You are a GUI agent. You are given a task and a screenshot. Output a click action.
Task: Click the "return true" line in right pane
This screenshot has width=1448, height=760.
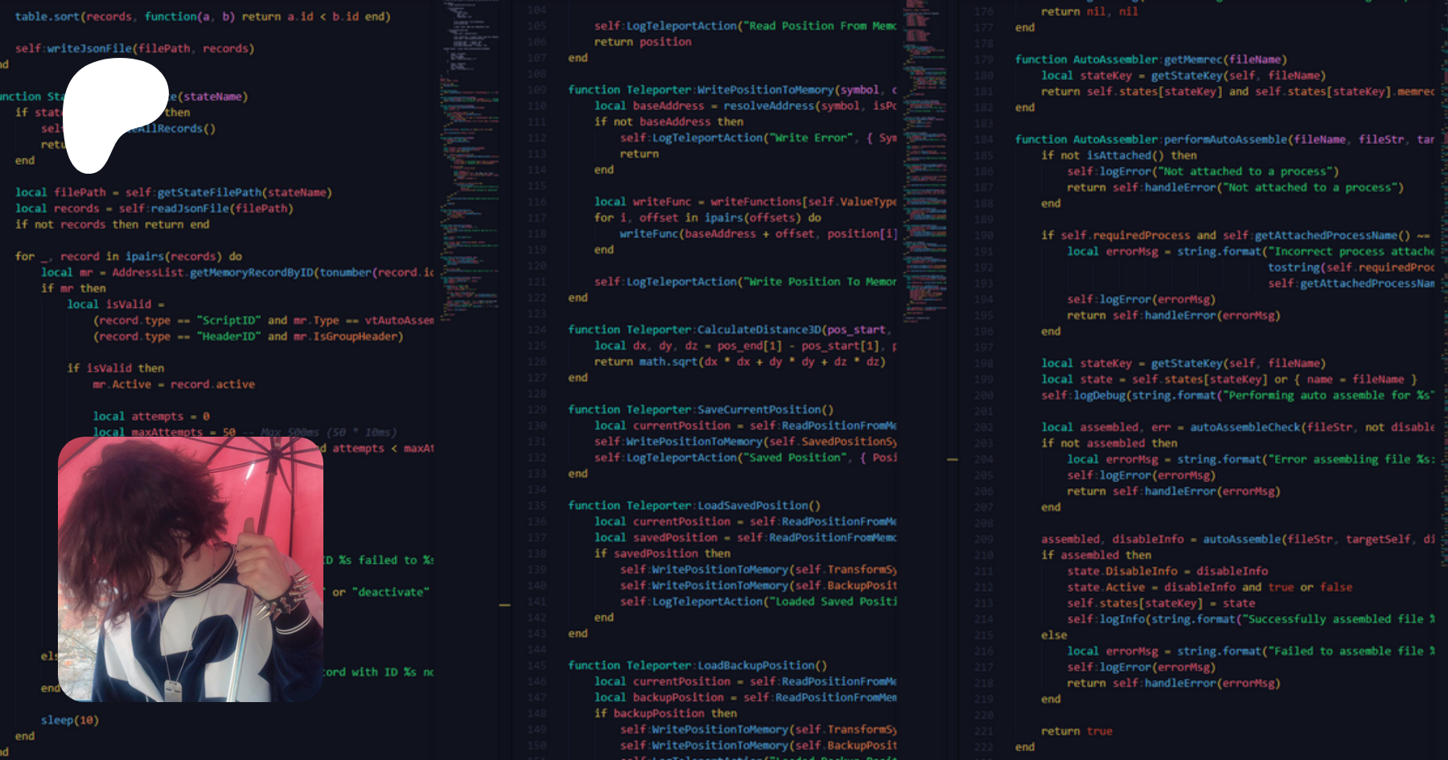click(1076, 731)
